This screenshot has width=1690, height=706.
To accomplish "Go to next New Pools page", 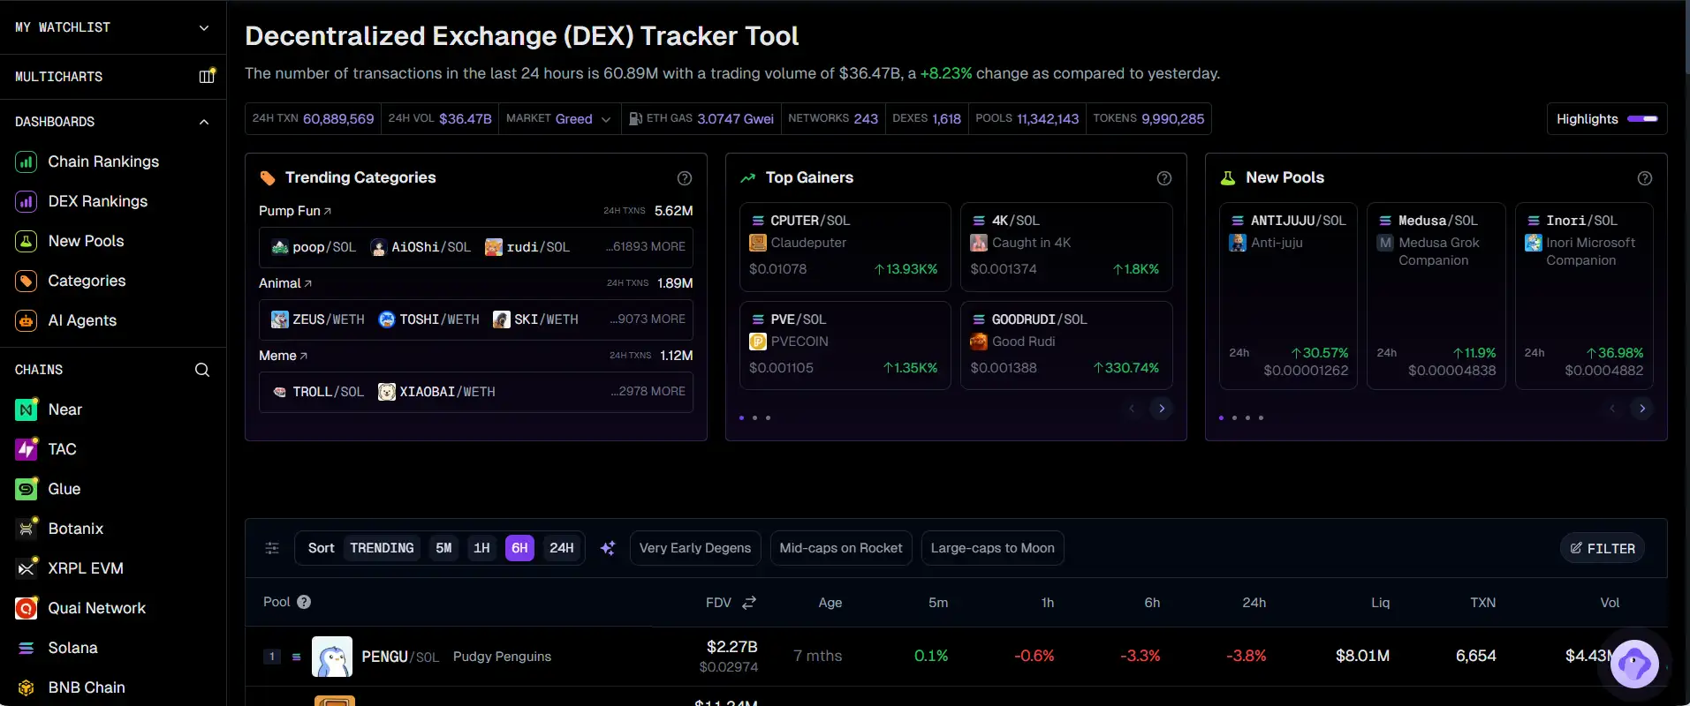I will point(1642,409).
